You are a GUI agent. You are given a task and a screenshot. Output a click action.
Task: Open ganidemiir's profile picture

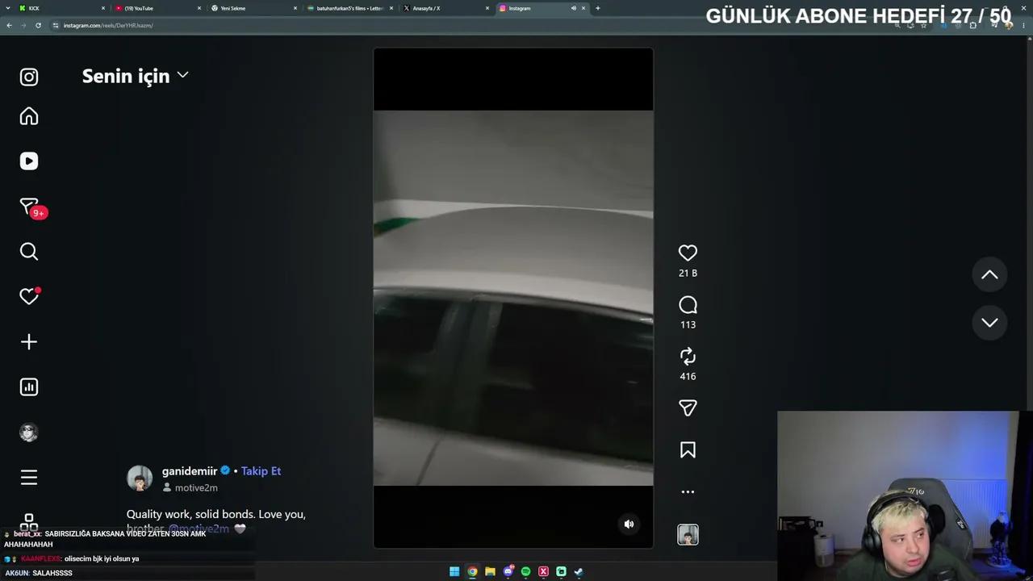[x=140, y=479]
